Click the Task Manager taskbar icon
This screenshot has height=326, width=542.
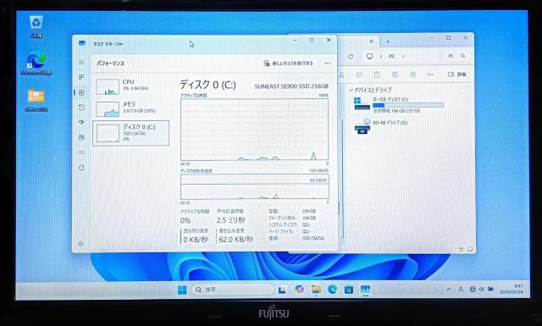tap(365, 290)
